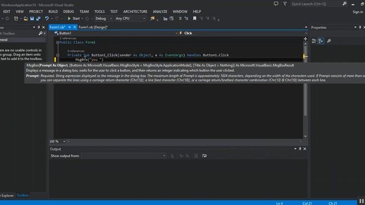This screenshot has width=365, height=205.
Task: Open the ANALYZE menu
Action: coord(160,11)
